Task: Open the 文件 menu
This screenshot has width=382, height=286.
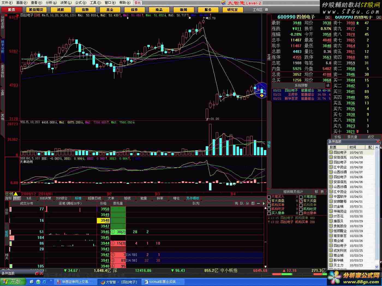Action: click(x=7, y=3)
